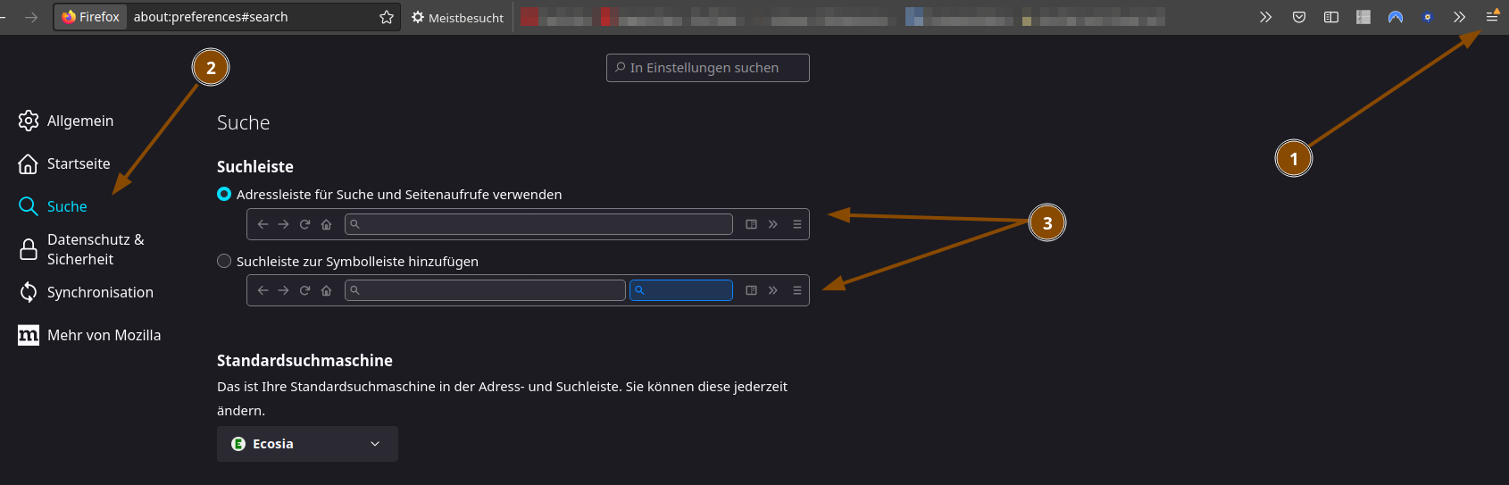1509x485 pixels.
Task: Open Mehr von Mozilla
Action: [89, 335]
